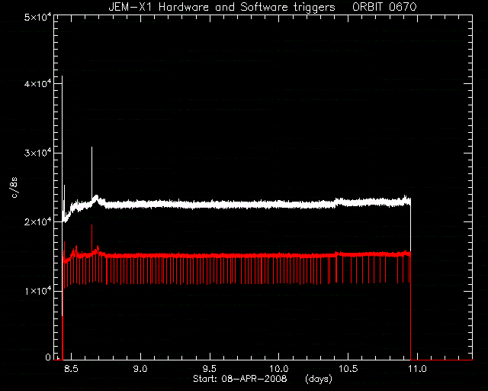Click the 1×10^4 y-axis label
This screenshot has width=488, height=391.
[37, 291]
